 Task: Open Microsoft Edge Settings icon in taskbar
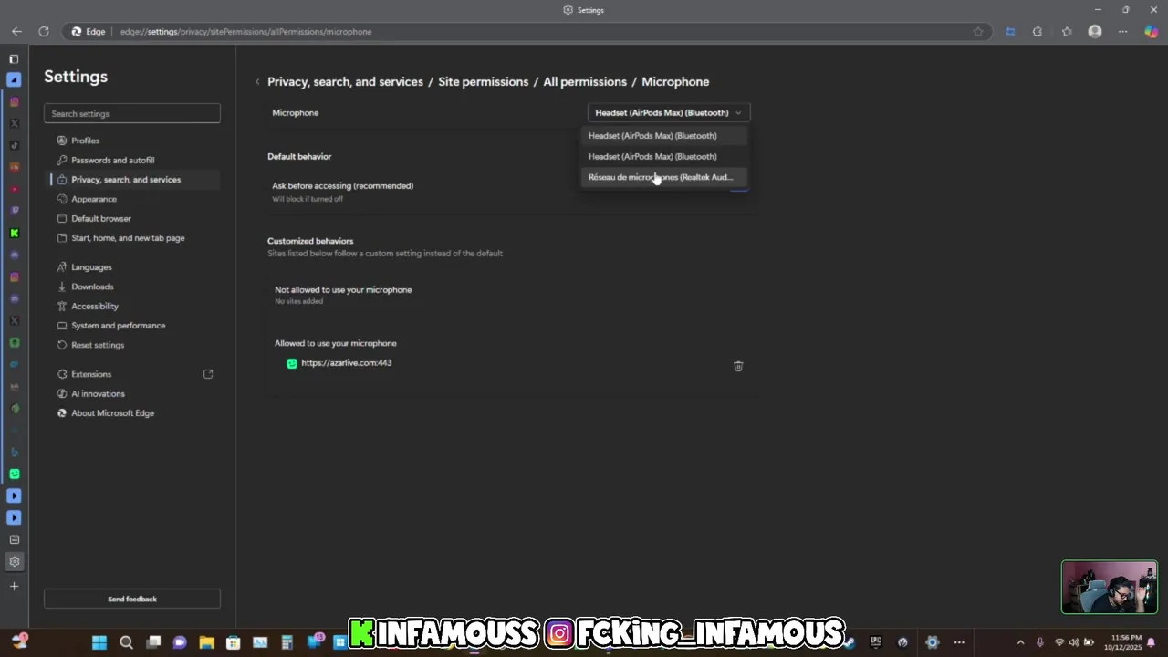pos(932,642)
